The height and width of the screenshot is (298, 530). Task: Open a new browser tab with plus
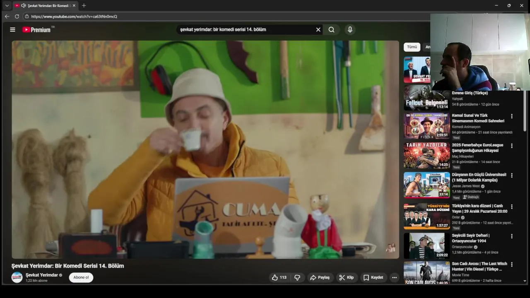[x=84, y=5]
